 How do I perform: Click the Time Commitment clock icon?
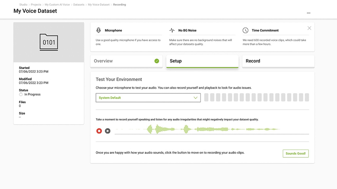(245, 30)
